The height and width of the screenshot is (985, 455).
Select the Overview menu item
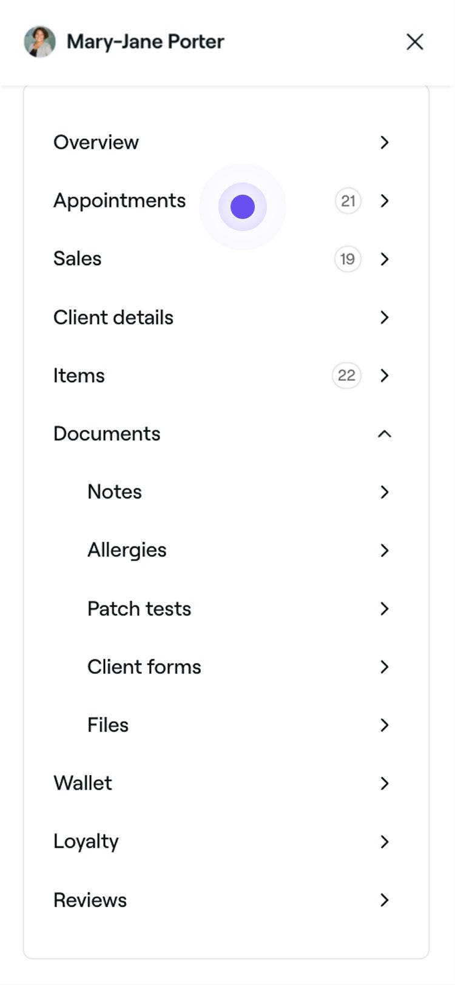(96, 143)
